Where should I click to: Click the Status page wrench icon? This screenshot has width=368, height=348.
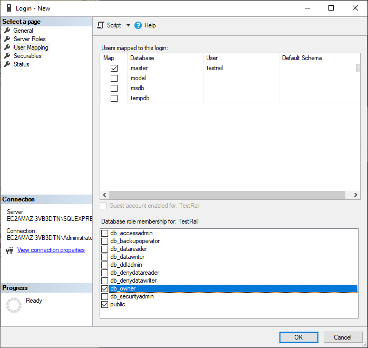coord(7,64)
